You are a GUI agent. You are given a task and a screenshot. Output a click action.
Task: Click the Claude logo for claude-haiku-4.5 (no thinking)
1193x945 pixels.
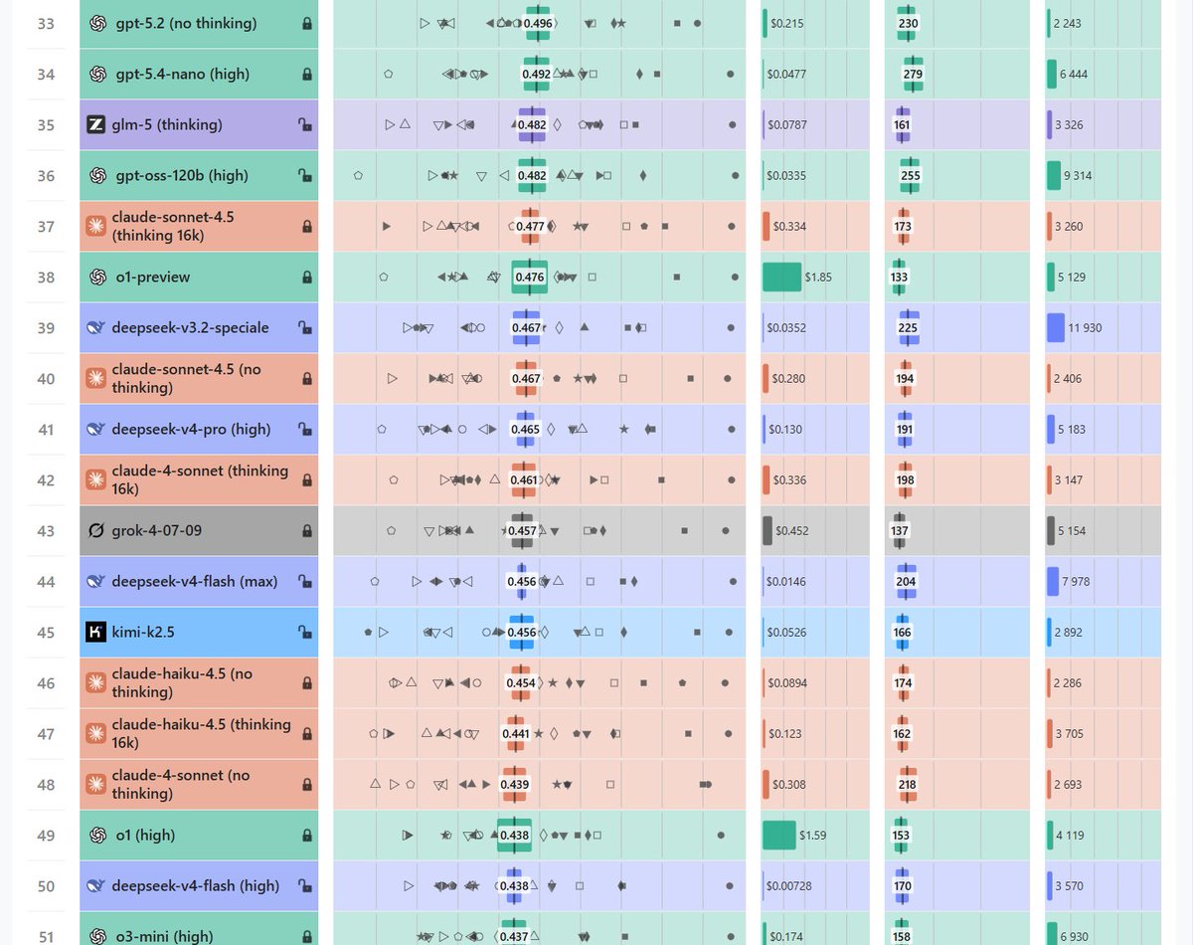point(96,682)
